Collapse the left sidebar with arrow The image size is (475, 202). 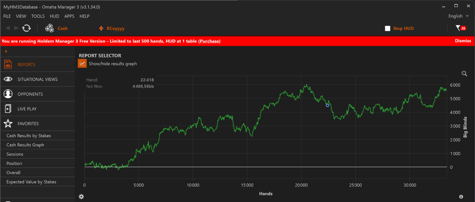[x=6, y=51]
